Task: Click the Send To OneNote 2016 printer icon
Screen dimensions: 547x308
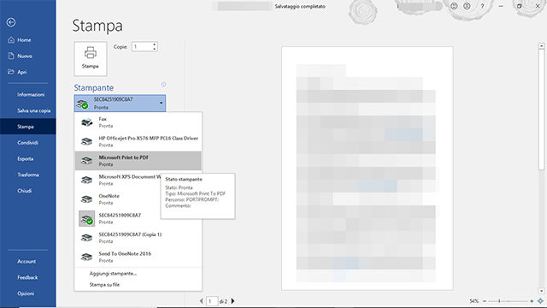Action: tap(86, 257)
